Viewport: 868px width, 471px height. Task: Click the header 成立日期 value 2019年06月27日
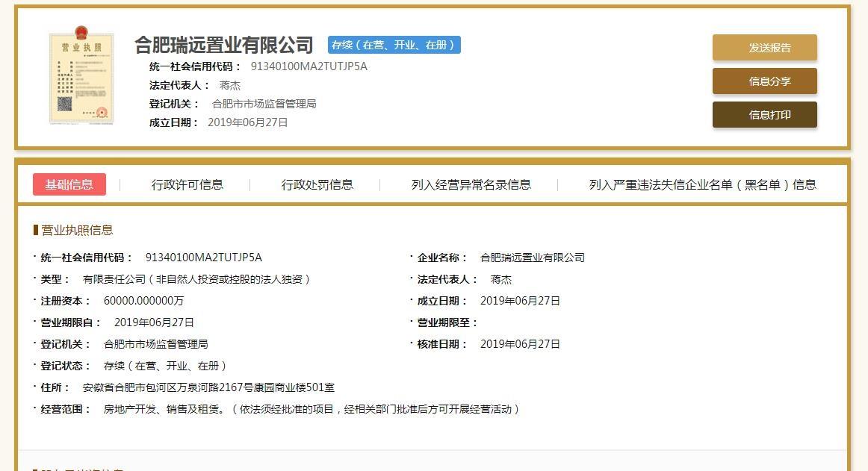(247, 122)
